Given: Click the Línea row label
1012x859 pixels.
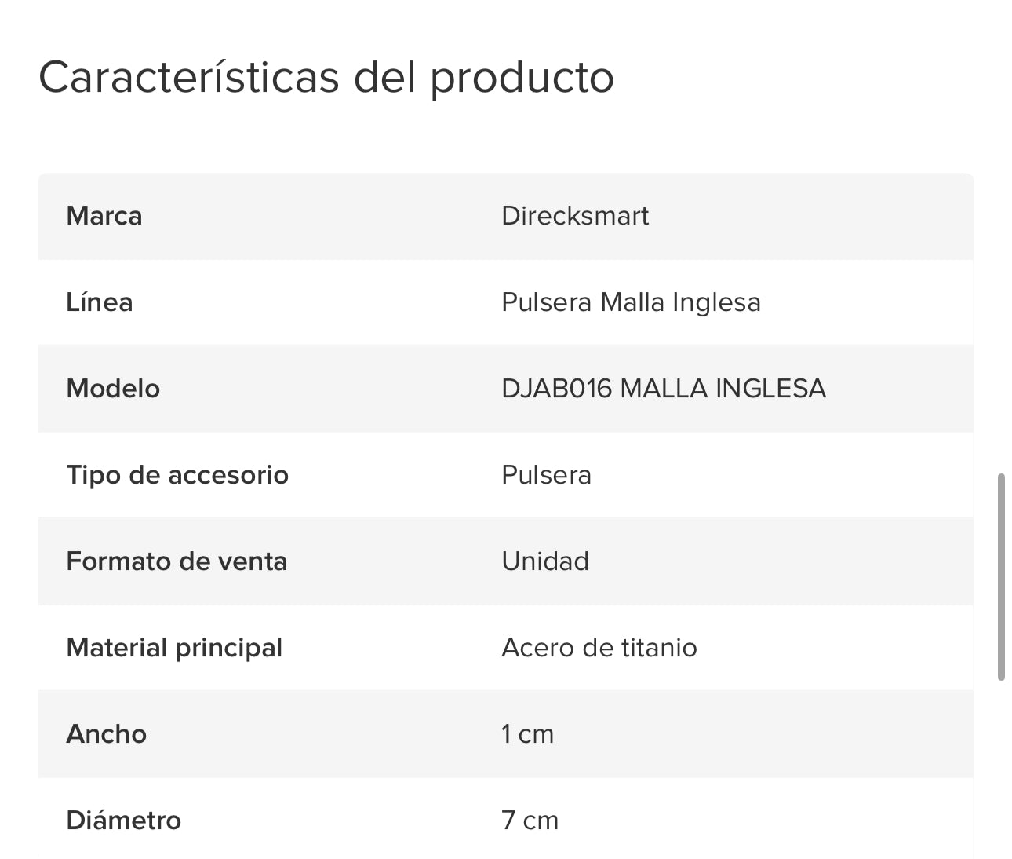Looking at the screenshot, I should point(100,302).
